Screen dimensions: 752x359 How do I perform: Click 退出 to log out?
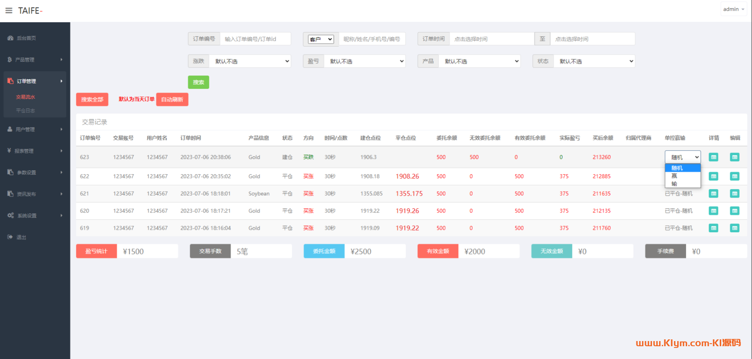coord(21,237)
